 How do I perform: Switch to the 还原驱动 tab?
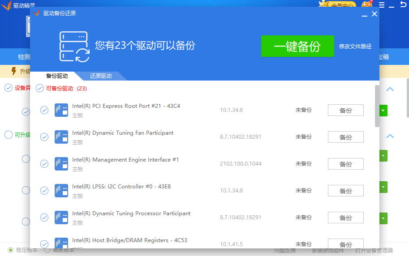101,76
